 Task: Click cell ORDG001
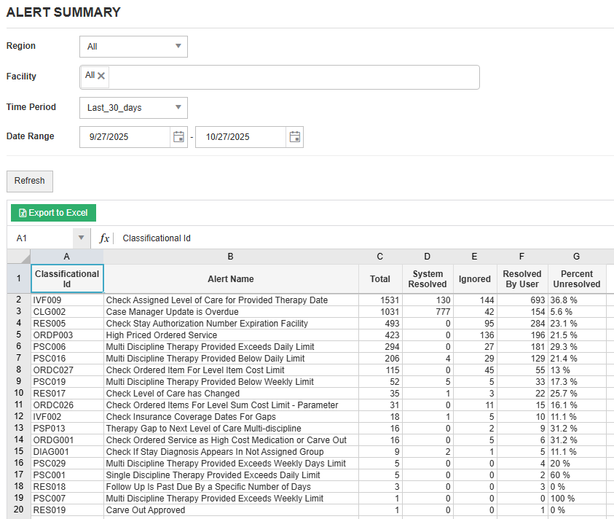point(67,440)
